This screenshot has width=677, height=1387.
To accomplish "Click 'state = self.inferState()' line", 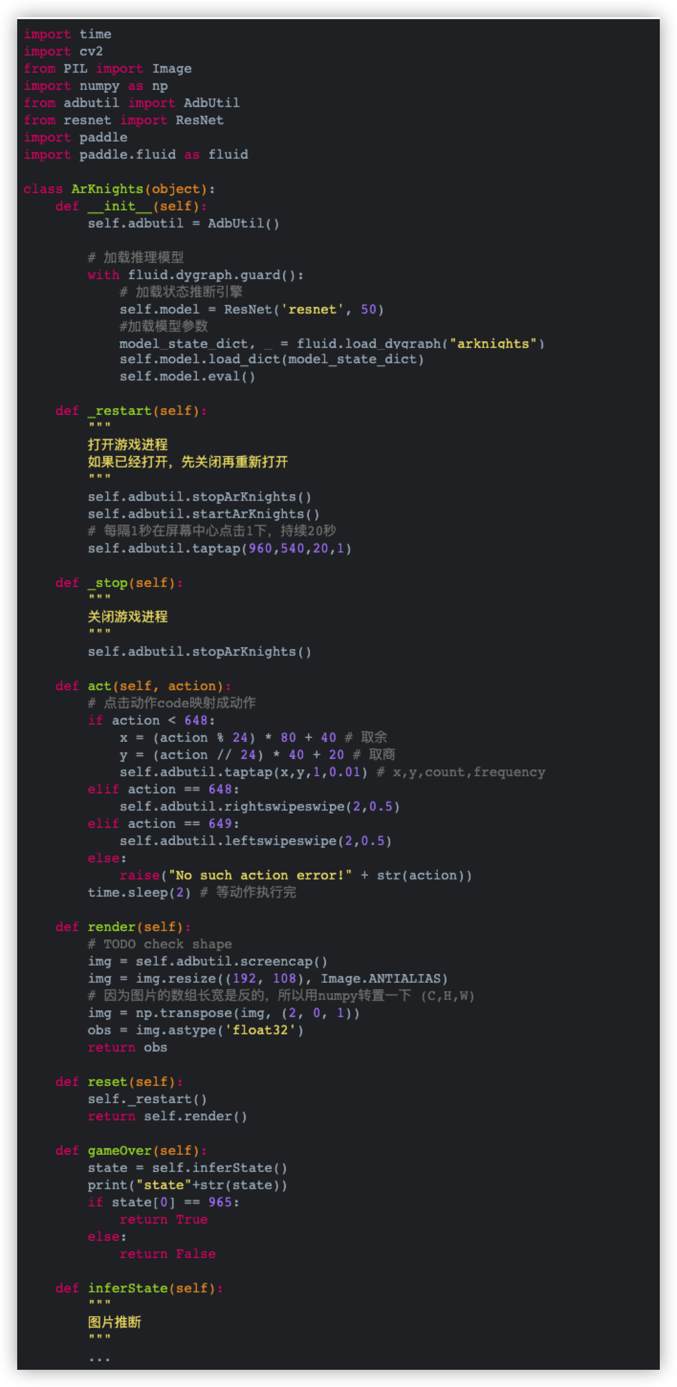I will pyautogui.click(x=188, y=1169).
